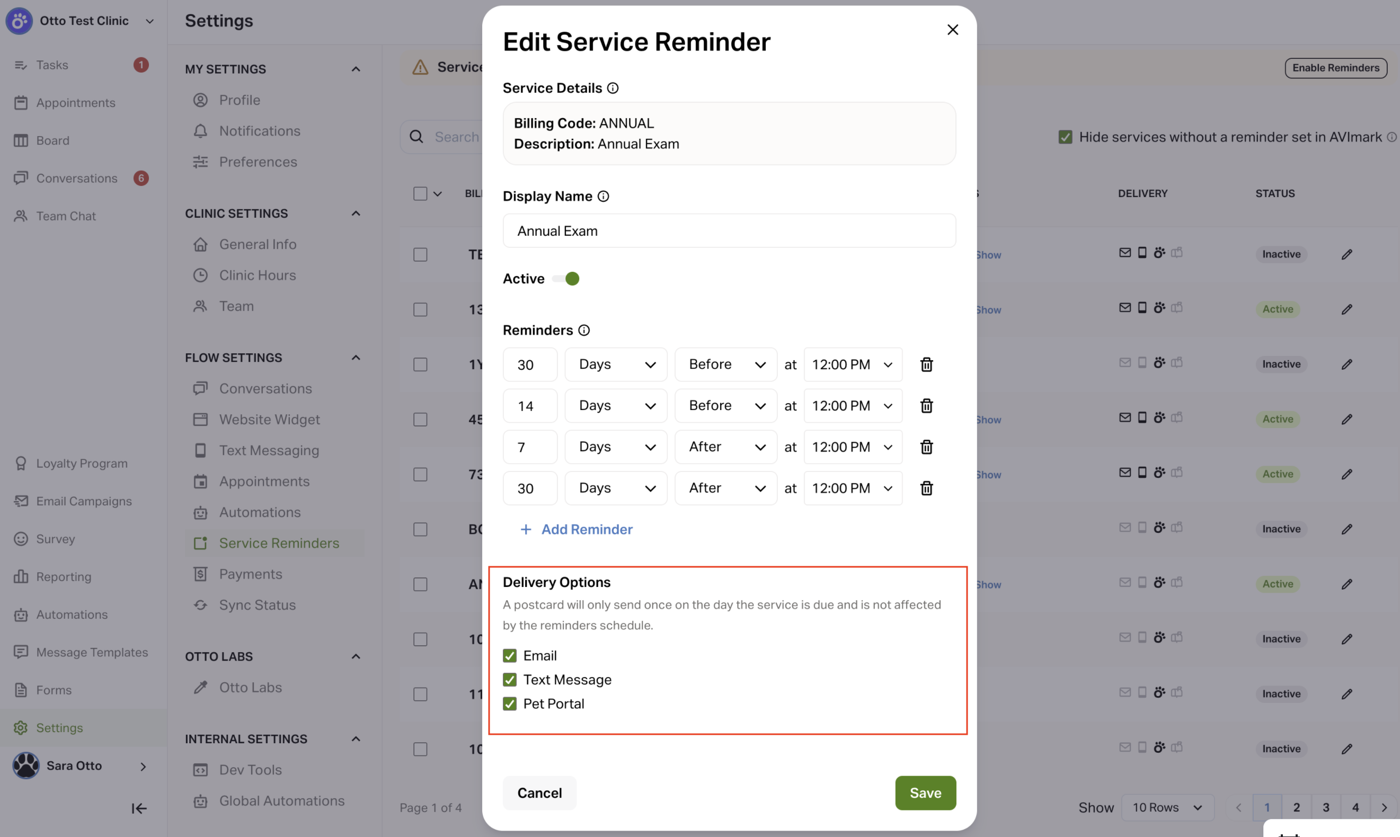
Task: Check the select-all checkbox in table header
Action: click(420, 193)
